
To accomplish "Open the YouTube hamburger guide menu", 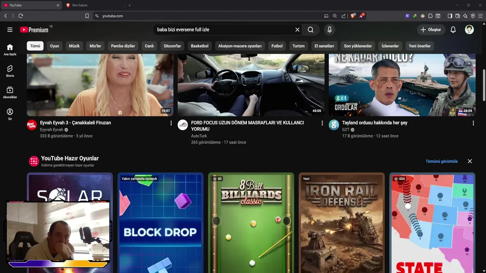I will pyautogui.click(x=10, y=30).
